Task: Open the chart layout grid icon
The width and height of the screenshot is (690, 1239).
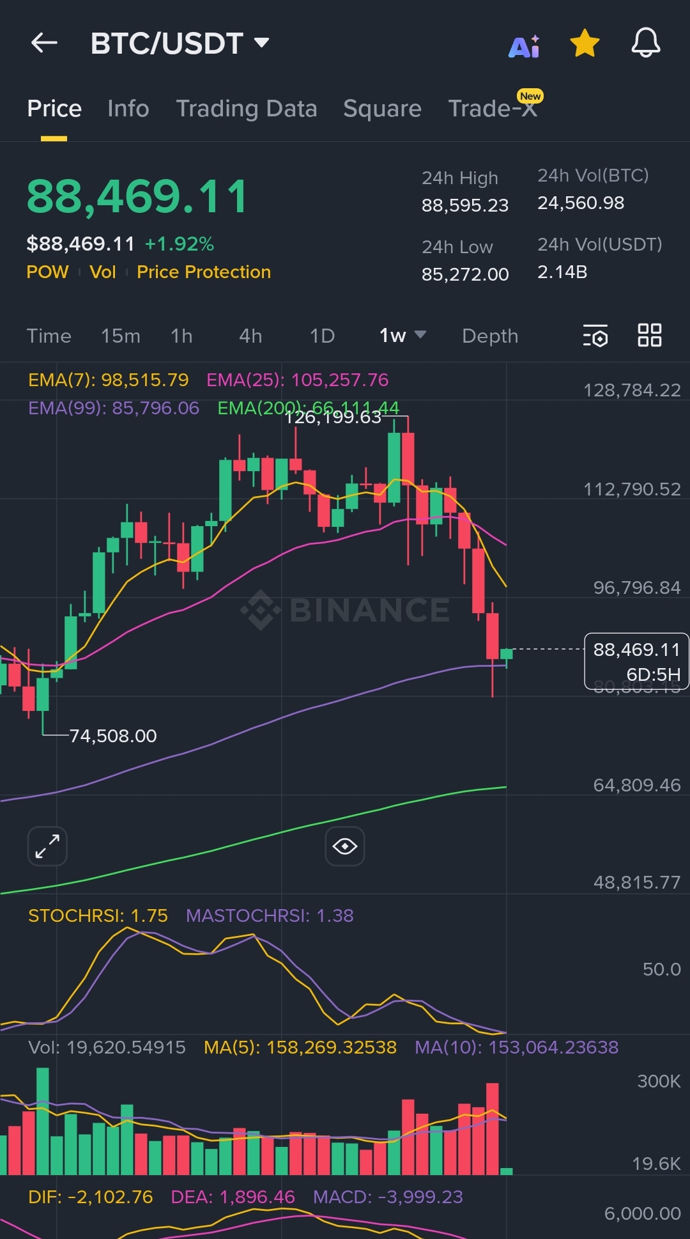Action: tap(650, 335)
